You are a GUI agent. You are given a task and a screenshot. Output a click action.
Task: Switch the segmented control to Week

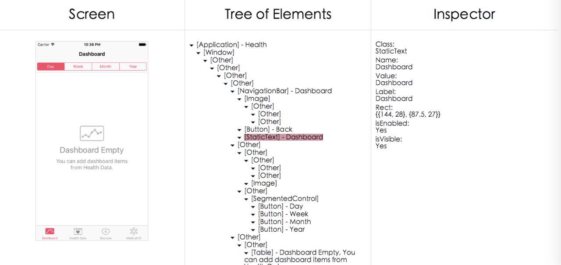pos(78,67)
